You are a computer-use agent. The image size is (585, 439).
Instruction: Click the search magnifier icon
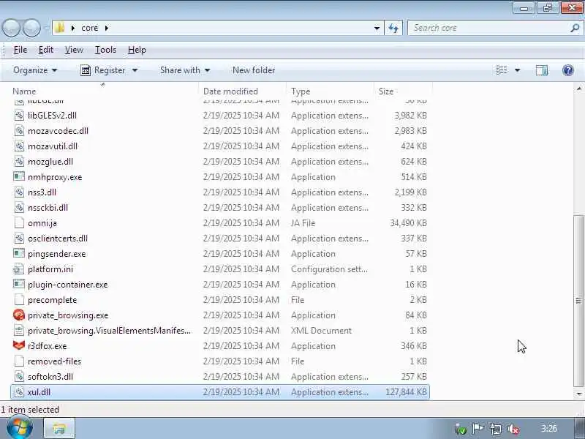click(x=575, y=28)
